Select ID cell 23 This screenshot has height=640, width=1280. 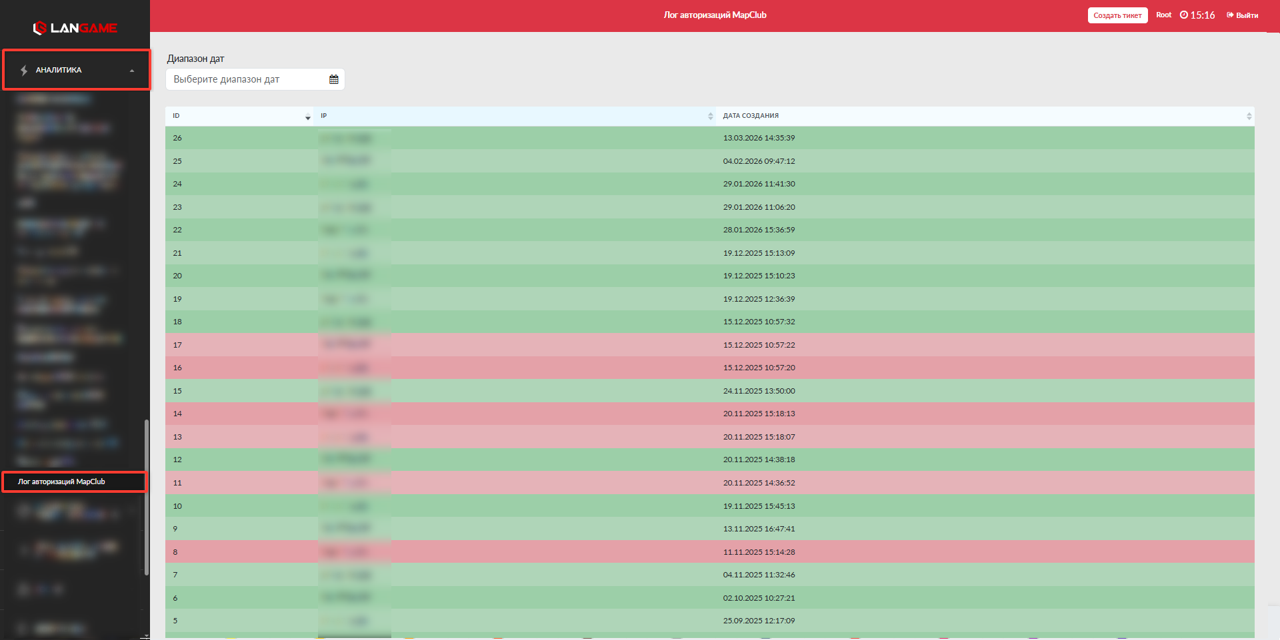coord(177,207)
